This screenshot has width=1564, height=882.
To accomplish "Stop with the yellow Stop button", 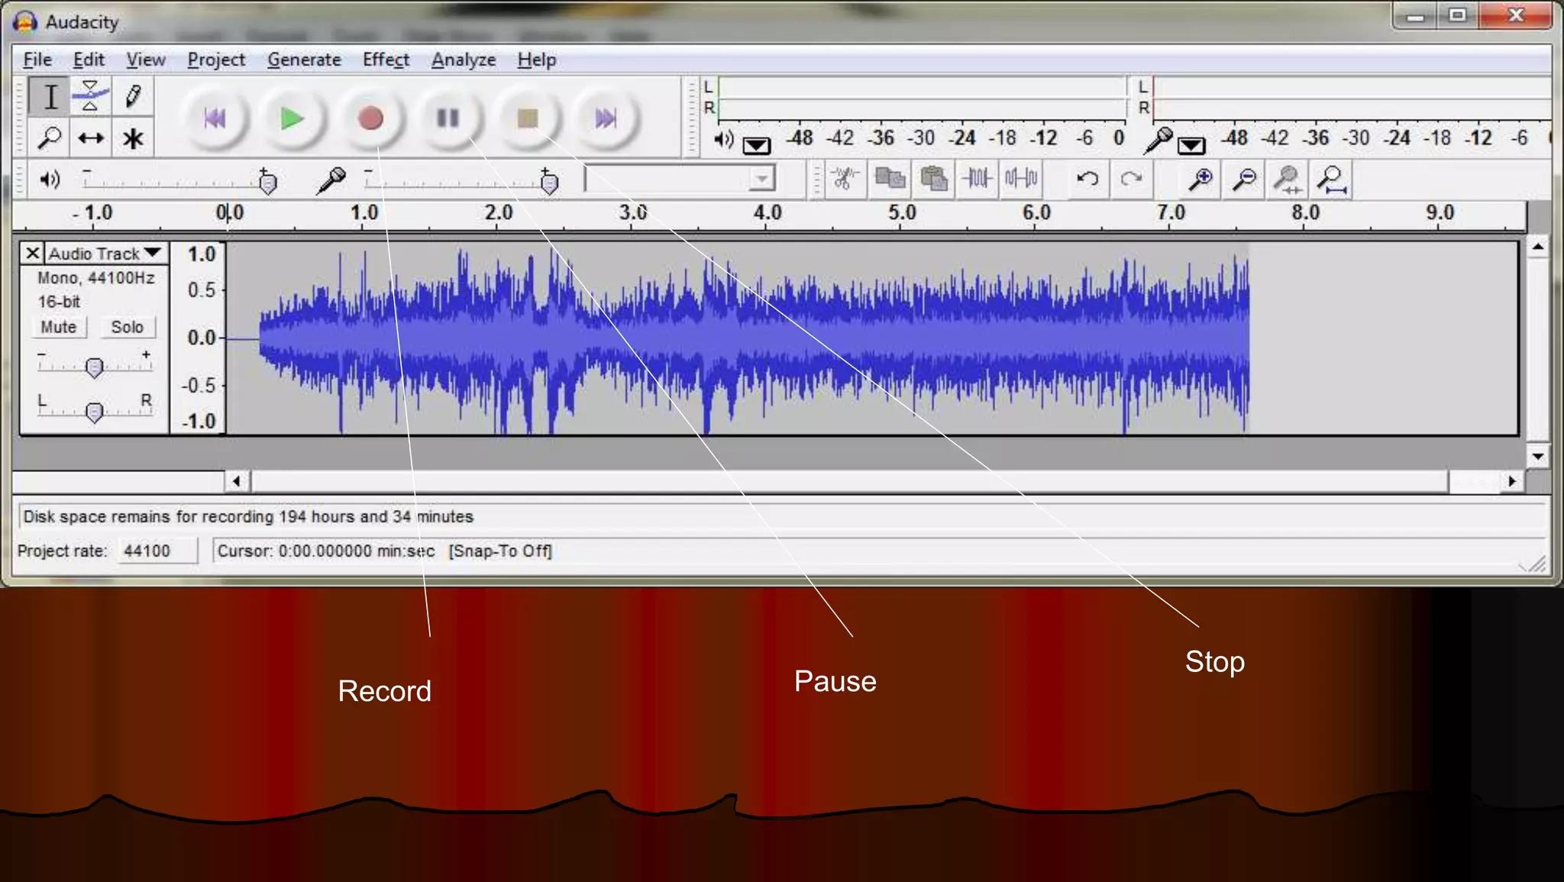I will click(527, 118).
